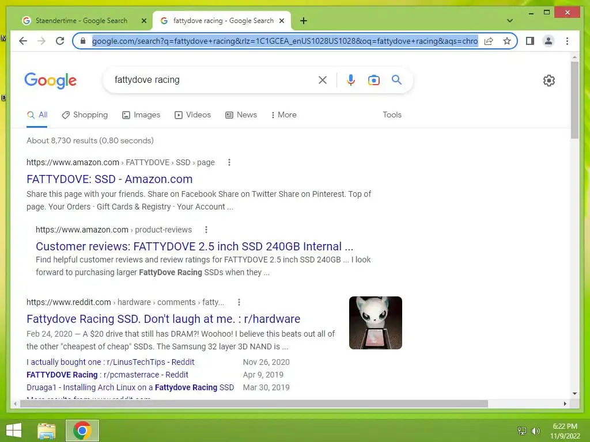The height and width of the screenshot is (442, 590).
Task: Click the vertical page scrollbar thumb
Action: click(574, 100)
